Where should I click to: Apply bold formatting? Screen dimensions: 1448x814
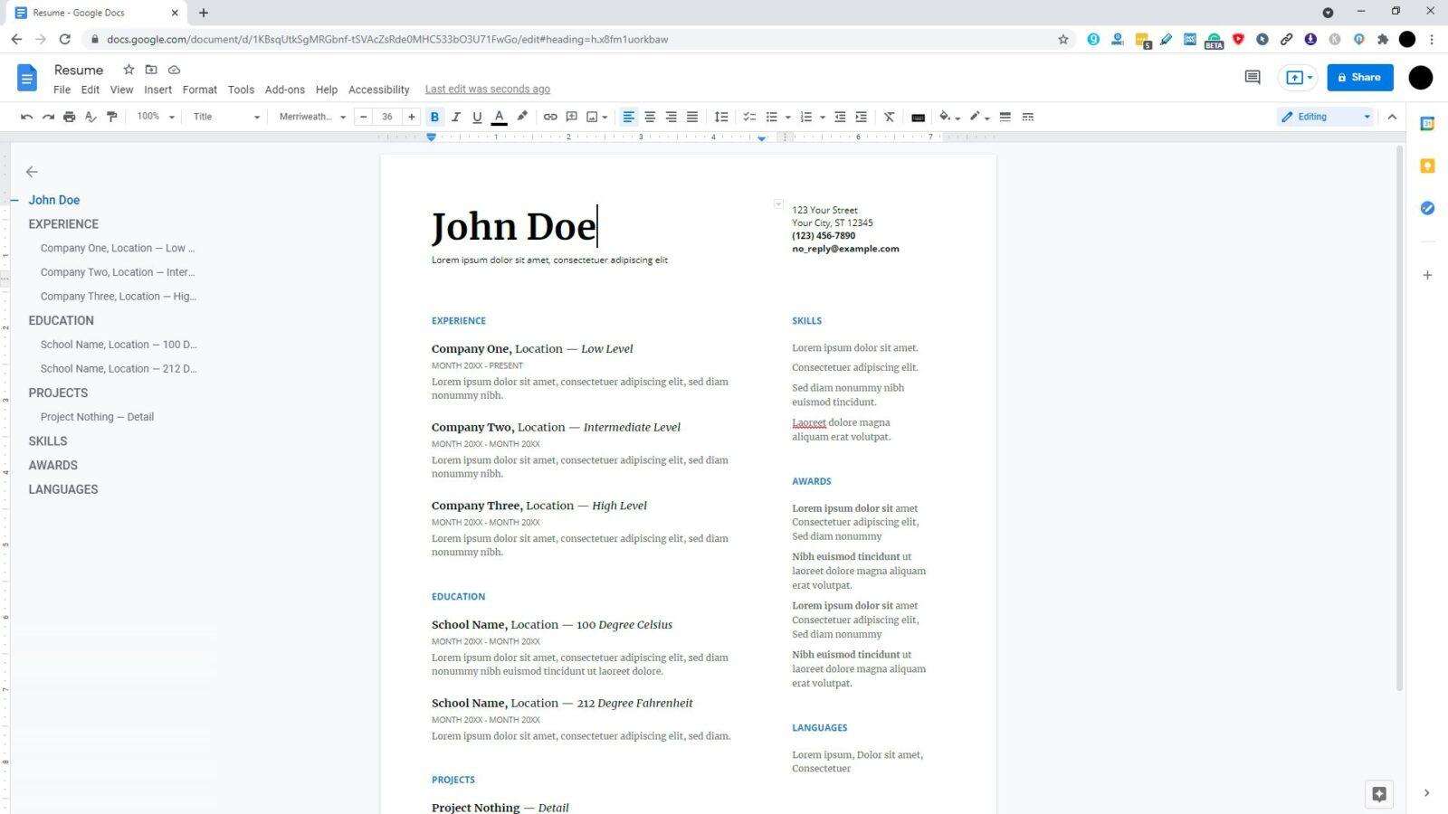tap(434, 116)
